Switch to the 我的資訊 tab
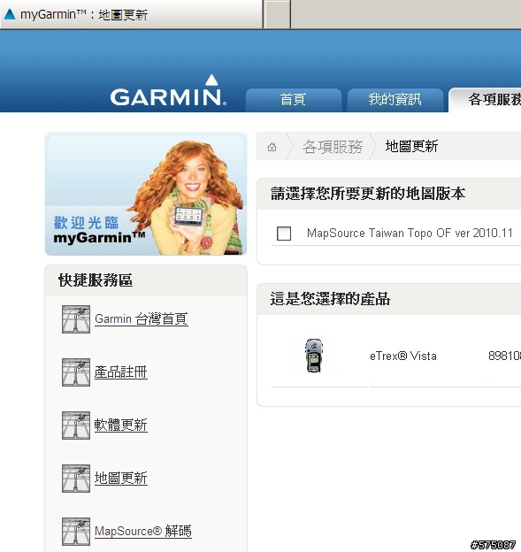Viewport: 521px width, 552px height. pos(395,100)
